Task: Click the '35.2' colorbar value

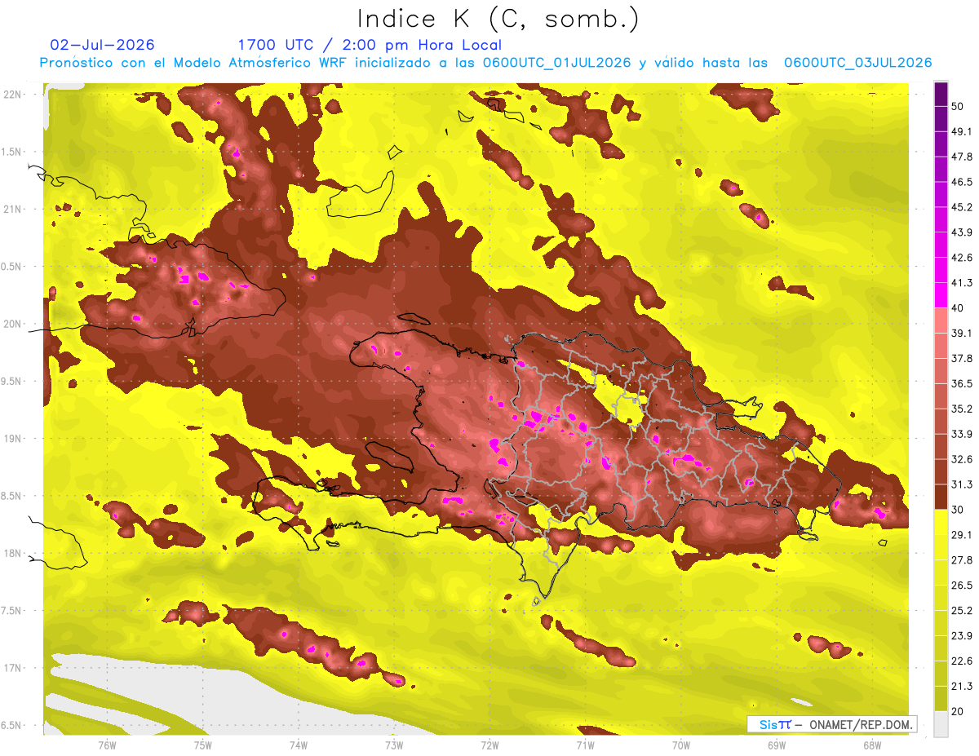Action: (x=962, y=409)
